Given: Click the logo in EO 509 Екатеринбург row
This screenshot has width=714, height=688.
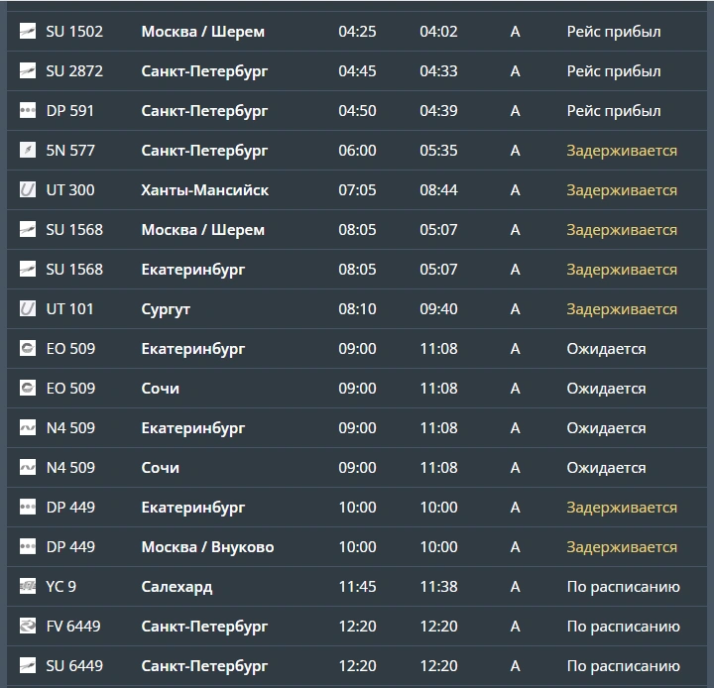Looking at the screenshot, I should click(28, 348).
